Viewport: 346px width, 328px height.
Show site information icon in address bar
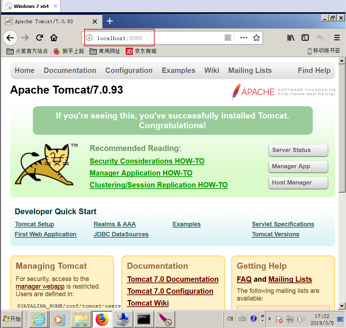click(89, 38)
